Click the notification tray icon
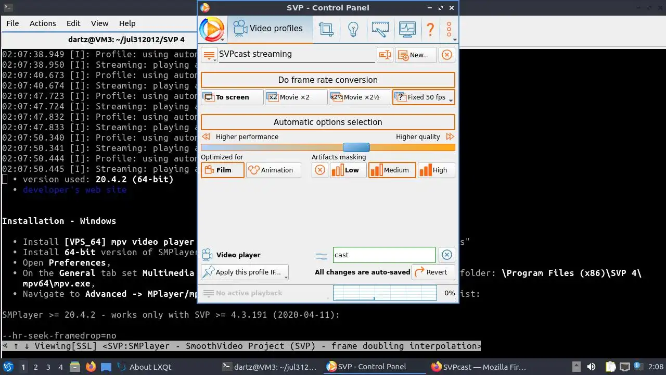The height and width of the screenshot is (375, 666). tap(639, 367)
